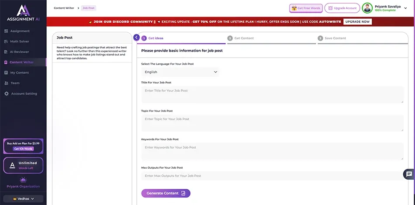Open the Math Solver tool
This screenshot has width=415, height=205.
[20, 42]
